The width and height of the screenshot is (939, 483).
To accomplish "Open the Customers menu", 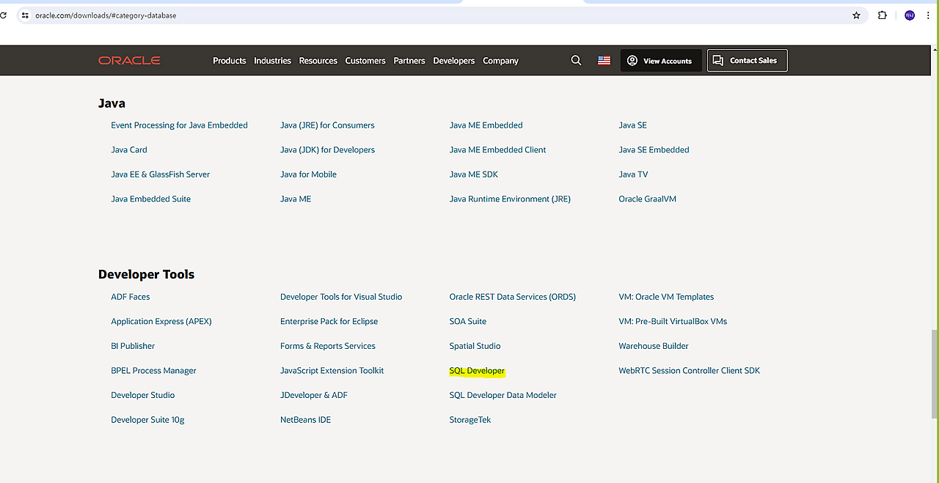I will tap(365, 61).
